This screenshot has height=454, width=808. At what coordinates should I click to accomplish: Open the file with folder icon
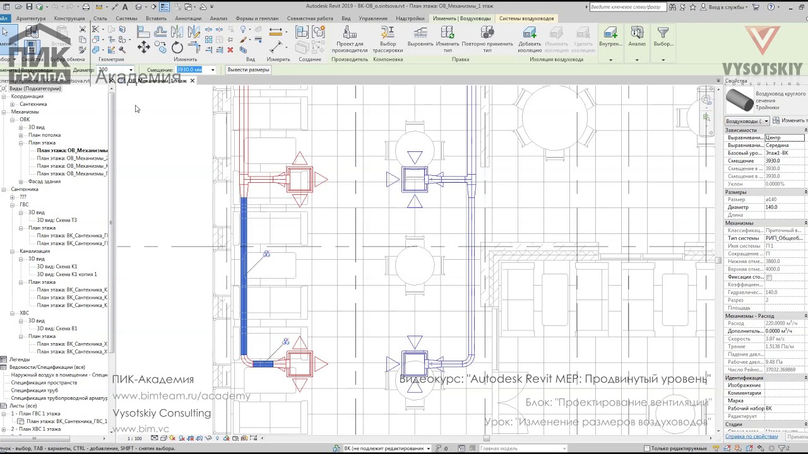tap(17, 7)
